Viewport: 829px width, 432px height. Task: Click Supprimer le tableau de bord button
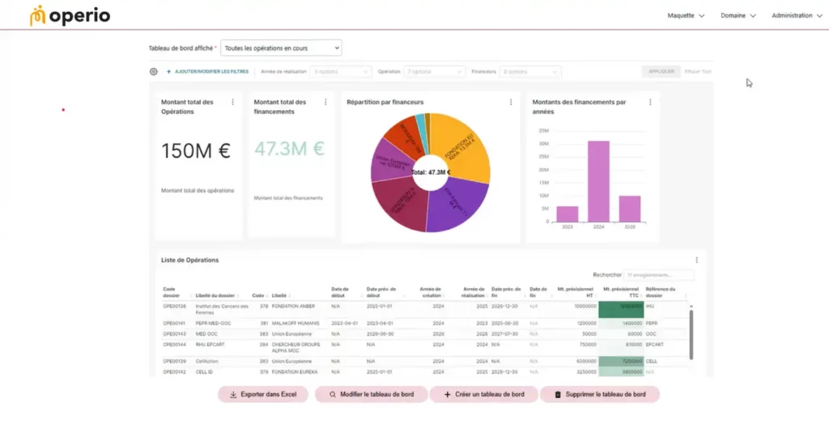(x=600, y=395)
